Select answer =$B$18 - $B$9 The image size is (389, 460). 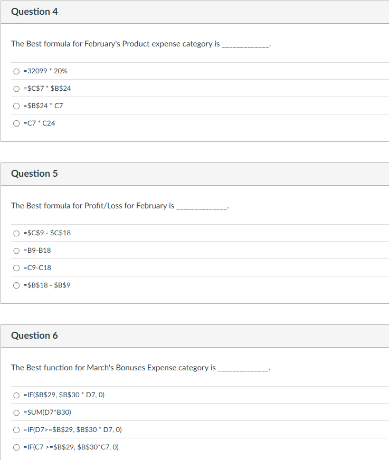16,285
